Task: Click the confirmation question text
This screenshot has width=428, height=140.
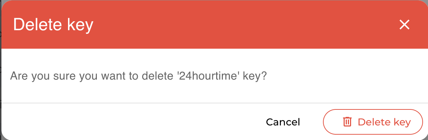Action: pos(139,76)
